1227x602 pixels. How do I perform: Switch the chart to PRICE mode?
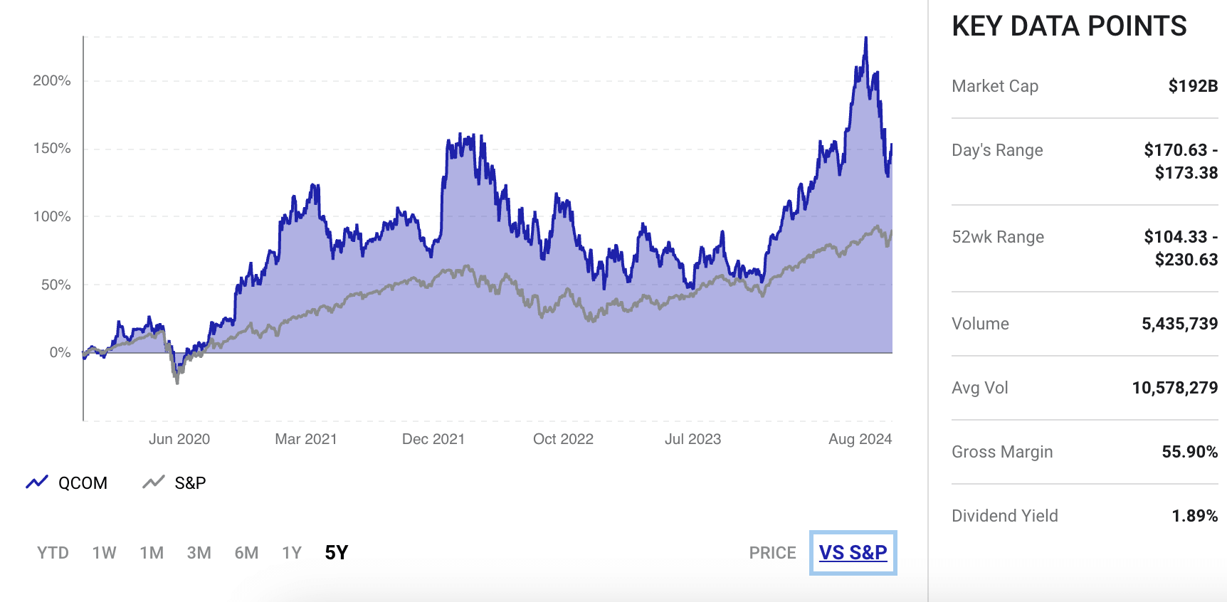pos(772,552)
